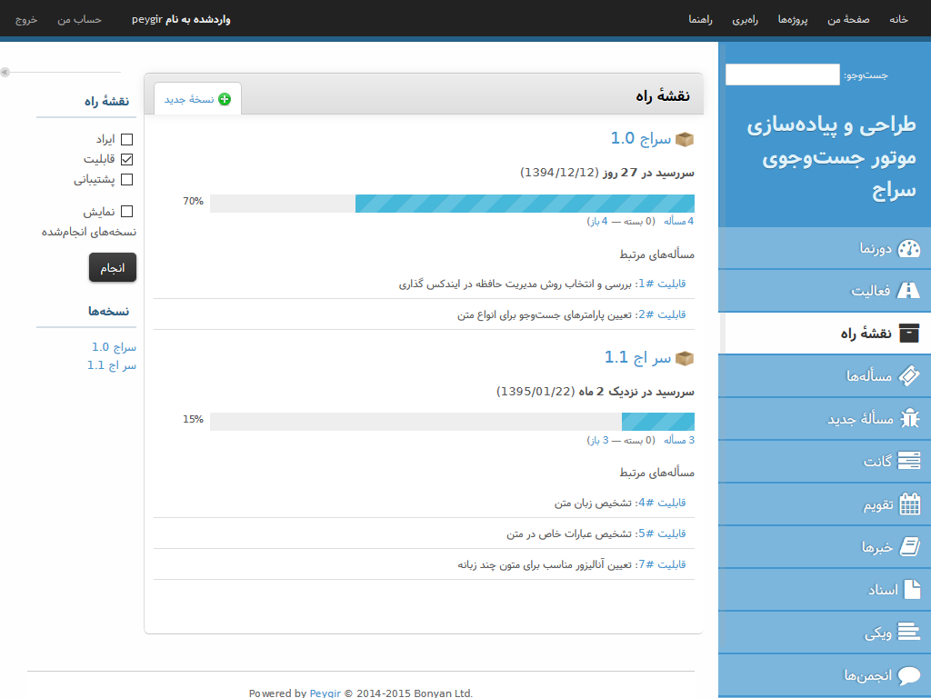Screen dimensions: 931x698
Task: Click the 3 مسأله issues count link
Action: [679, 441]
